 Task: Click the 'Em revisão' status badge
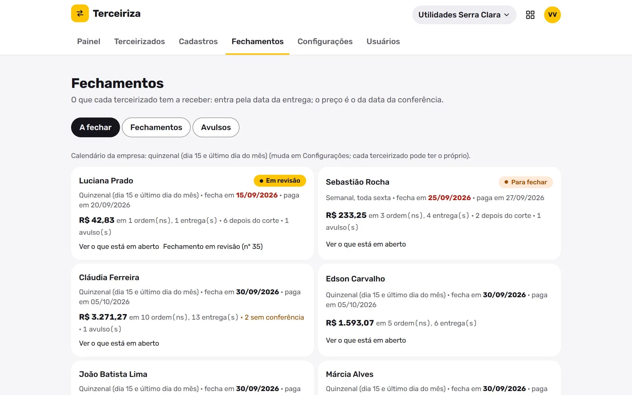[280, 181]
